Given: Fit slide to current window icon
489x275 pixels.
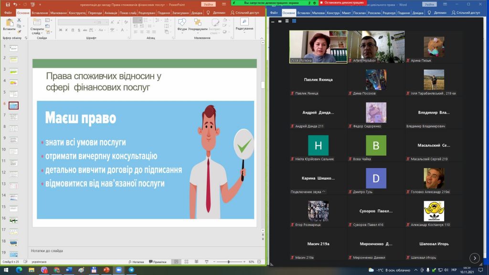Looking at the screenshot, I should (259, 262).
